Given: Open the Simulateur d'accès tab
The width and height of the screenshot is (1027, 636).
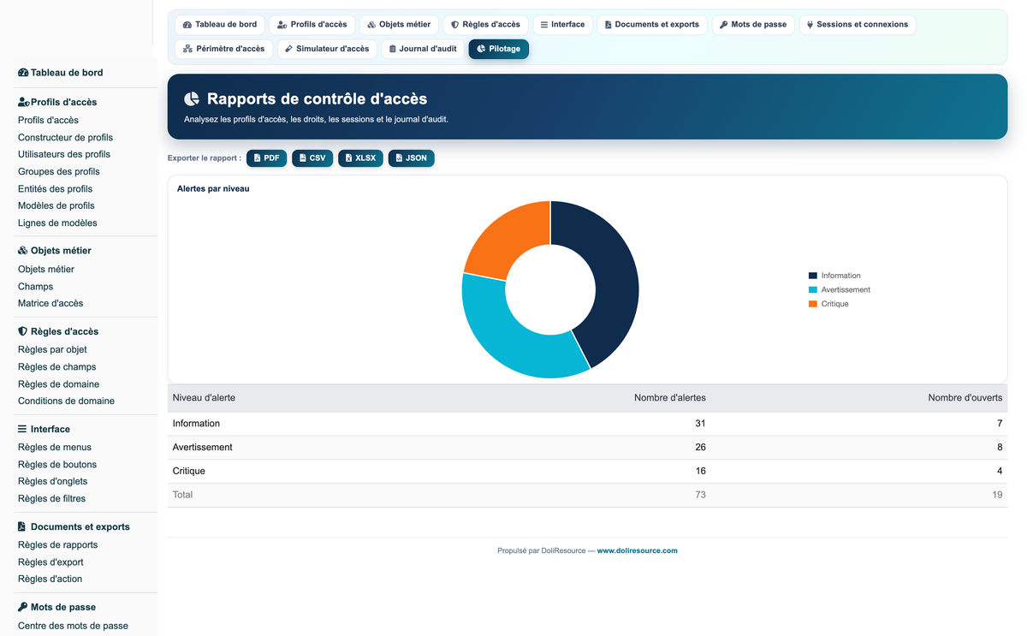Looking at the screenshot, I should coord(327,49).
